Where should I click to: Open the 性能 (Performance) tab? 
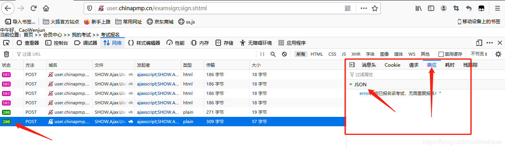coord(175,43)
